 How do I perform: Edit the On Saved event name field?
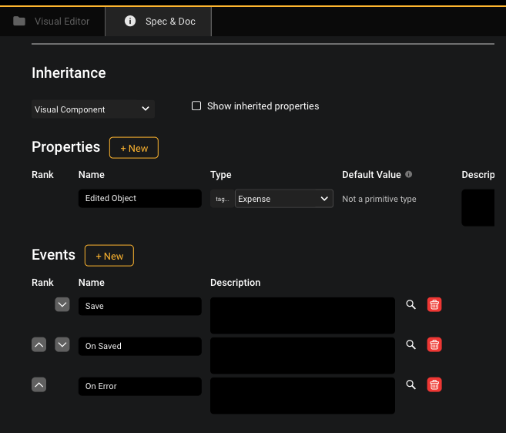pos(140,346)
